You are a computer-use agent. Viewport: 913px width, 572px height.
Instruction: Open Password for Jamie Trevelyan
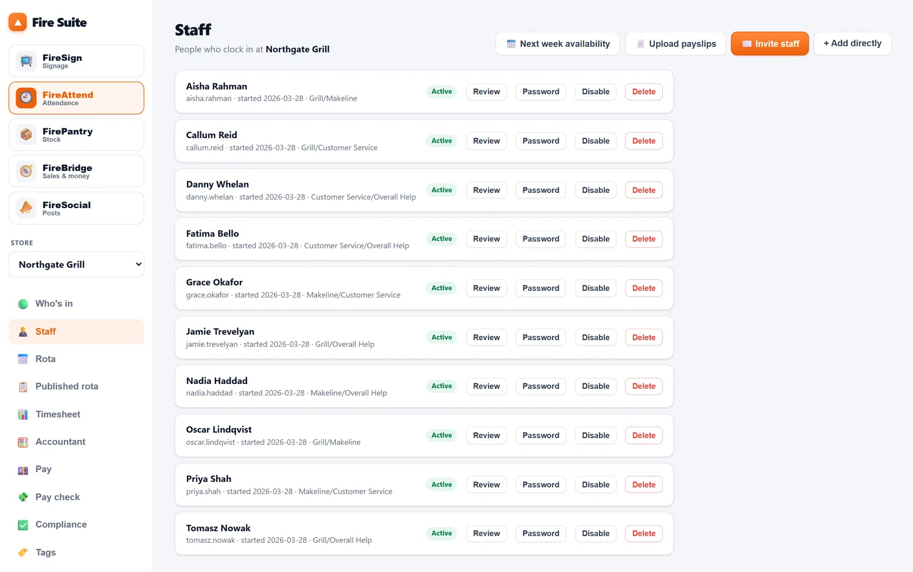[x=540, y=338]
